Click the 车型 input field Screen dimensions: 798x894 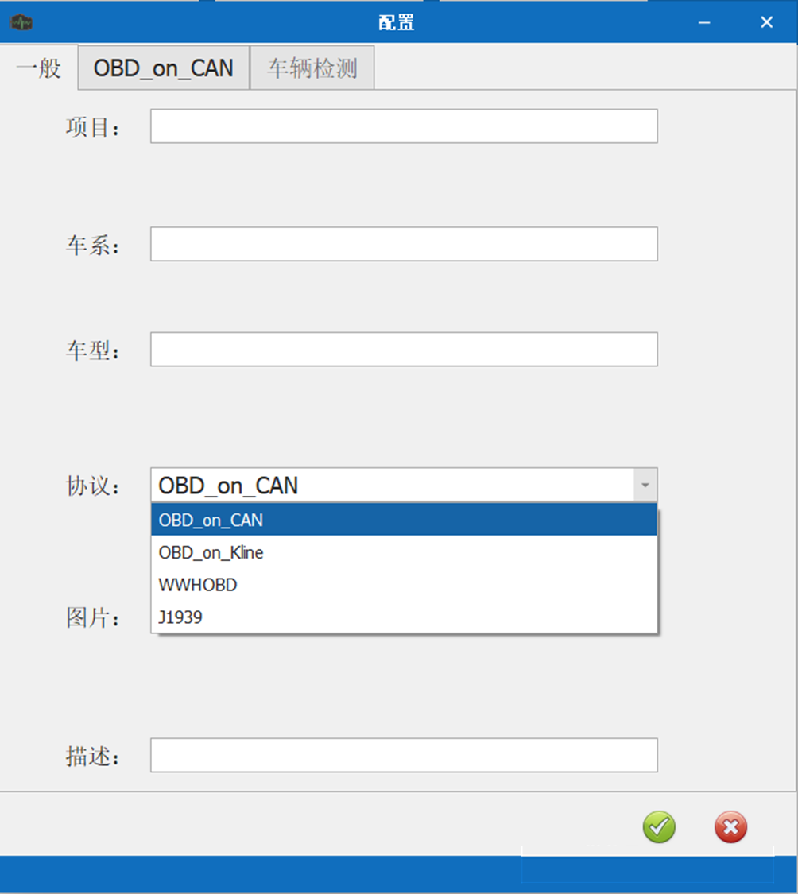(404, 349)
